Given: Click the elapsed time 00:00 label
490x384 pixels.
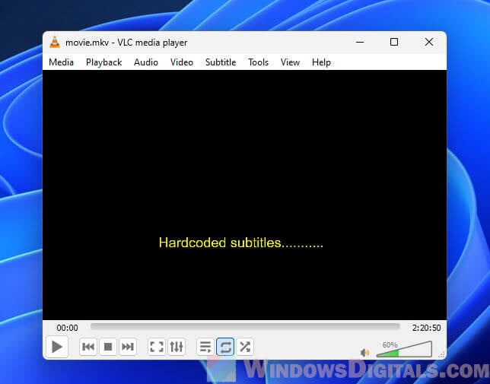Looking at the screenshot, I should (x=67, y=328).
